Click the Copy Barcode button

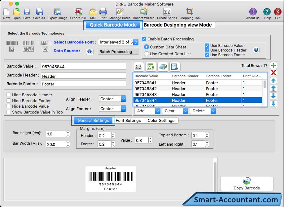[x=247, y=184]
